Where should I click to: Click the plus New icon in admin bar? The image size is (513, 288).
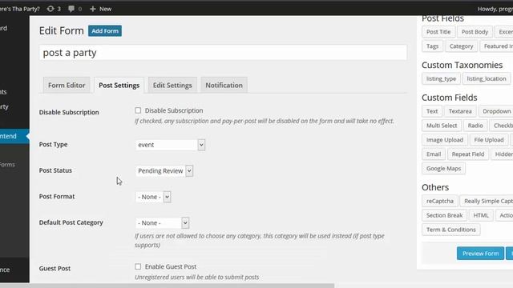(93, 9)
